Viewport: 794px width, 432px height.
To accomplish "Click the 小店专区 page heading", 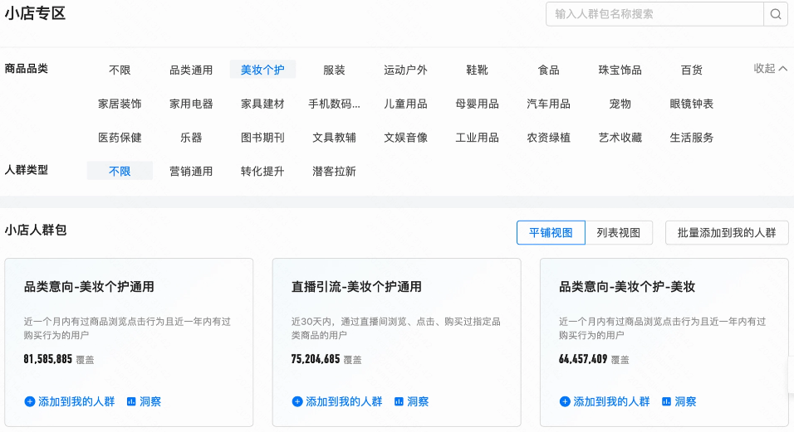I will pos(36,13).
